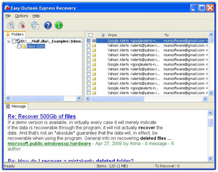Viewport: 218px width, 172px height.
Task: Click the folder pane scroll right arrow
Action: [x=79, y=98]
